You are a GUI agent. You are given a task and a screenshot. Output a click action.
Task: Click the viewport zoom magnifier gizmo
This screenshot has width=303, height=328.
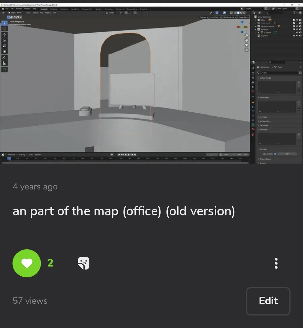point(246,36)
